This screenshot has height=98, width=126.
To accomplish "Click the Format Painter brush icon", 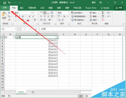I will pos(9,20).
